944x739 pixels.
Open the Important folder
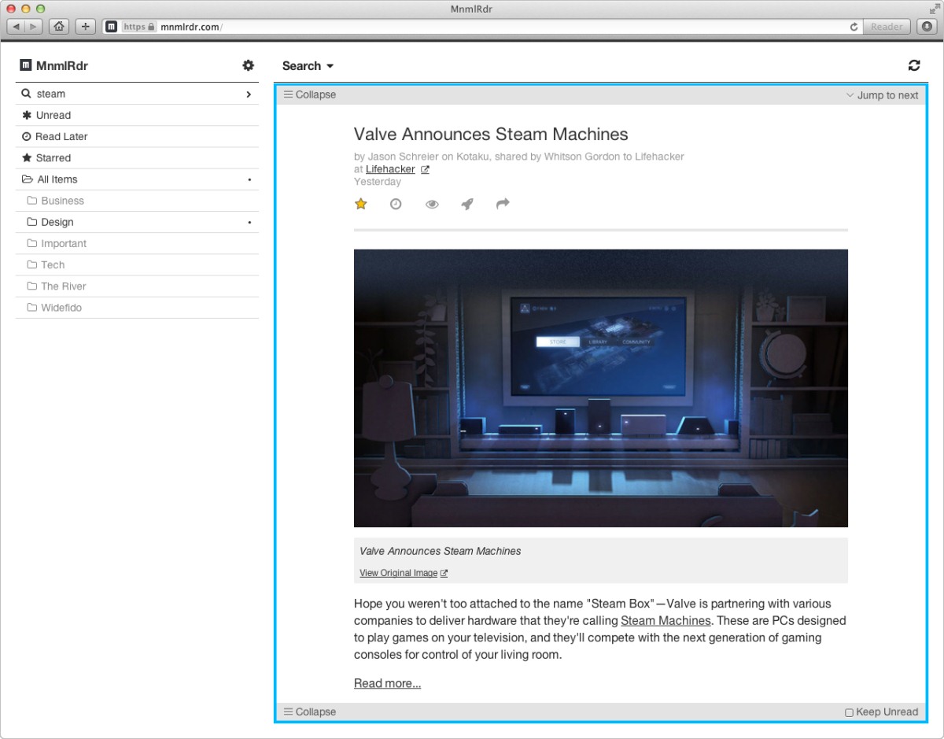pyautogui.click(x=137, y=243)
